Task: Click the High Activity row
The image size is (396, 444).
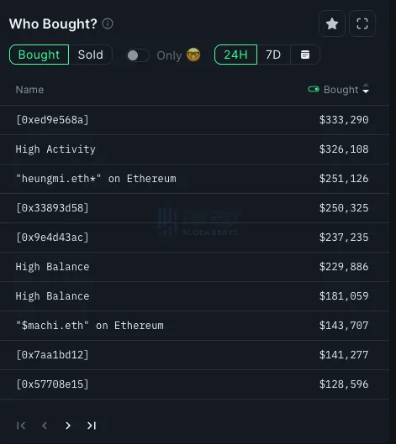Action: click(x=194, y=149)
